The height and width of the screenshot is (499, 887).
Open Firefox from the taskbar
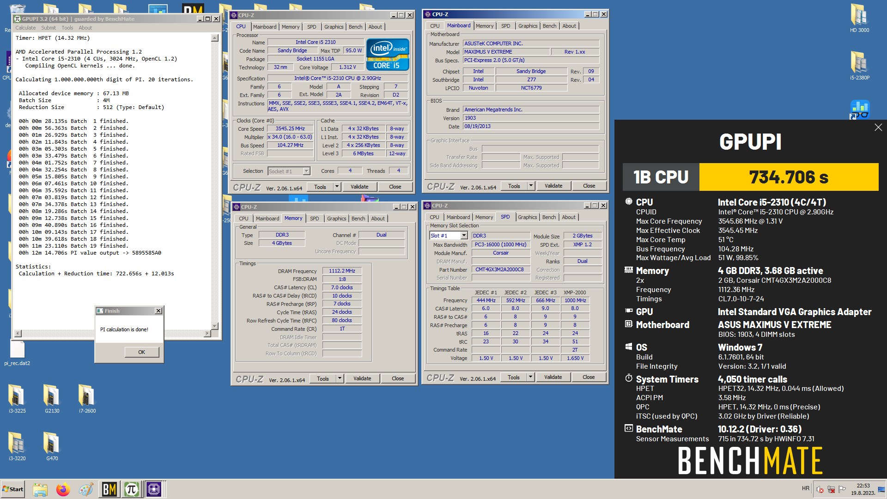[x=63, y=489]
